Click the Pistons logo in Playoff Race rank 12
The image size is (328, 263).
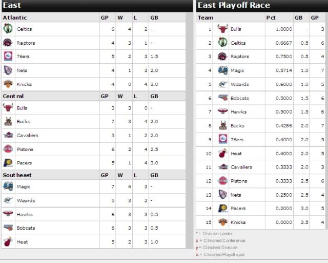(222, 181)
